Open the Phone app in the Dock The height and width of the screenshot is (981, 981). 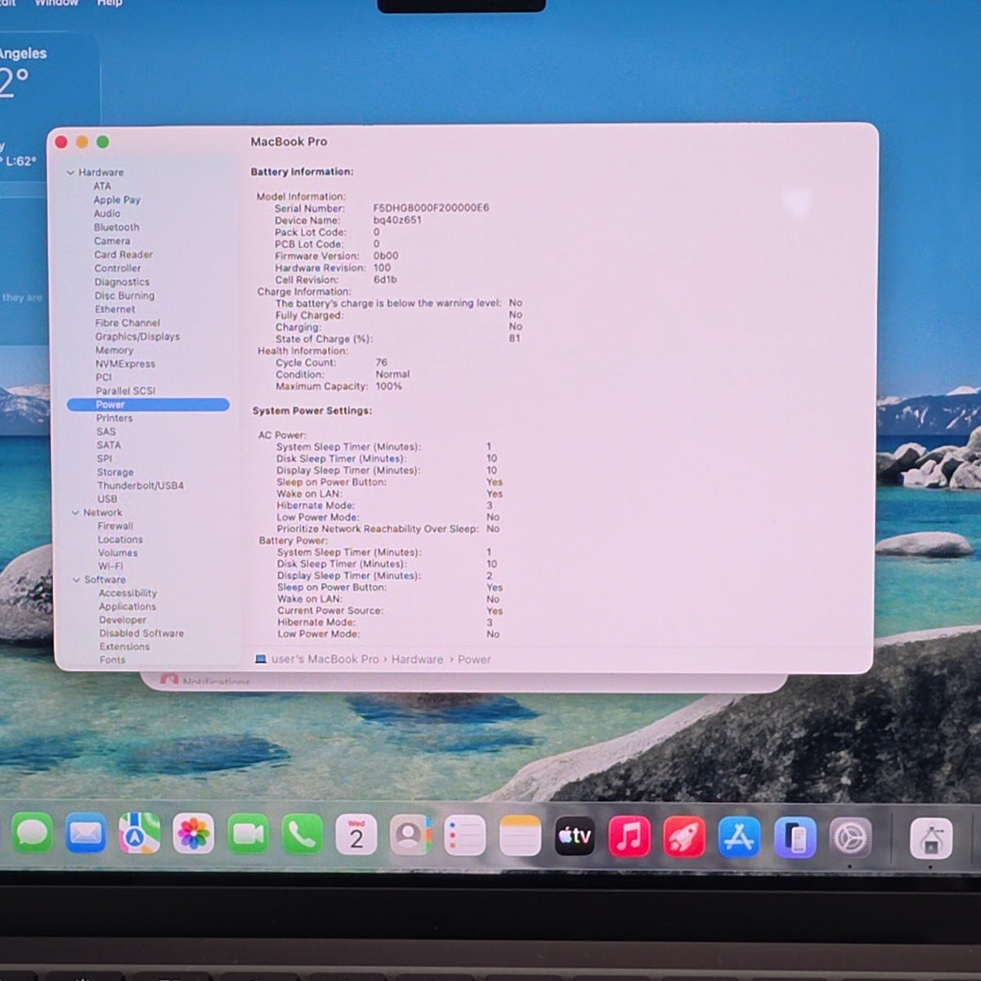302,835
